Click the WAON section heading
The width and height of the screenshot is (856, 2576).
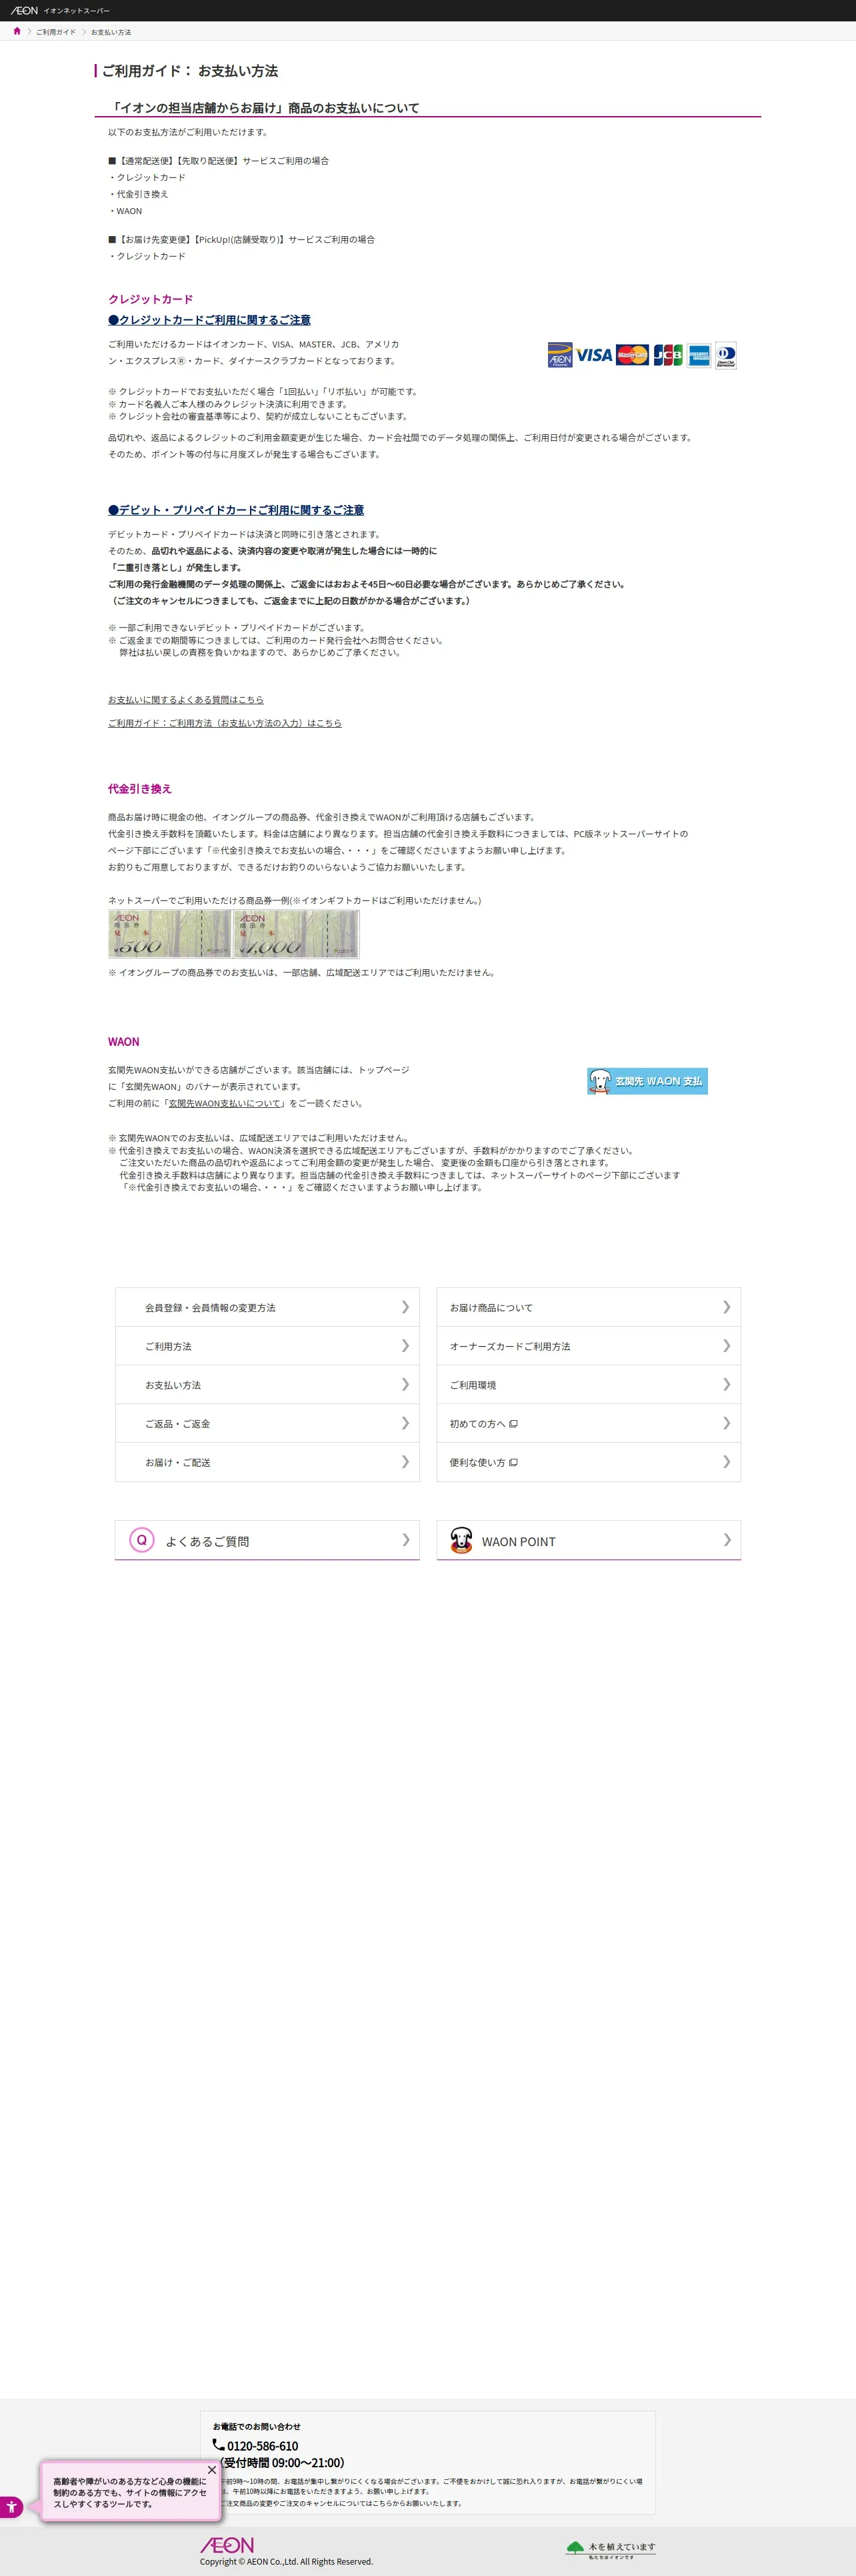pos(124,1042)
